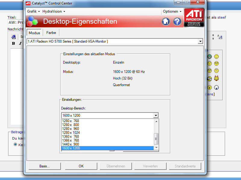This screenshot has width=241, height=180.
Task: Switch to the Modus tab
Action: coord(34,33)
